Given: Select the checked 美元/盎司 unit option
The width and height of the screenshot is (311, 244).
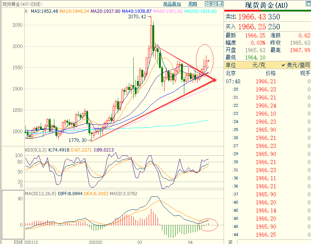Looking at the screenshot, I should [x=296, y=65].
